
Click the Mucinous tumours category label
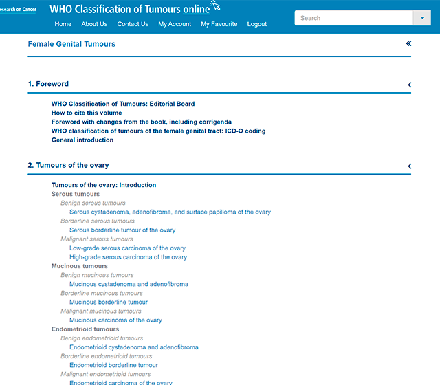pyautogui.click(x=80, y=266)
